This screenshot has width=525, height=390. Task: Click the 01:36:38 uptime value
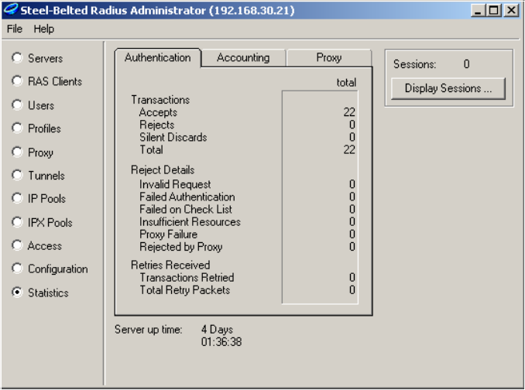[221, 342]
